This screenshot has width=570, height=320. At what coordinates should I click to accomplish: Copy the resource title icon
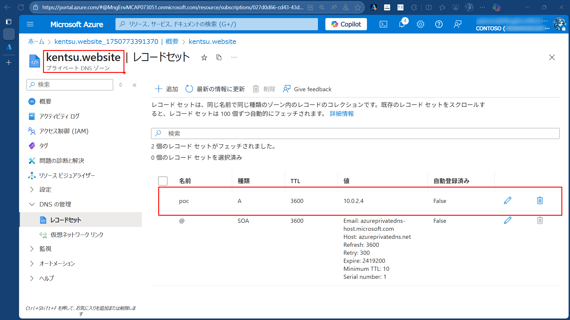(x=219, y=57)
